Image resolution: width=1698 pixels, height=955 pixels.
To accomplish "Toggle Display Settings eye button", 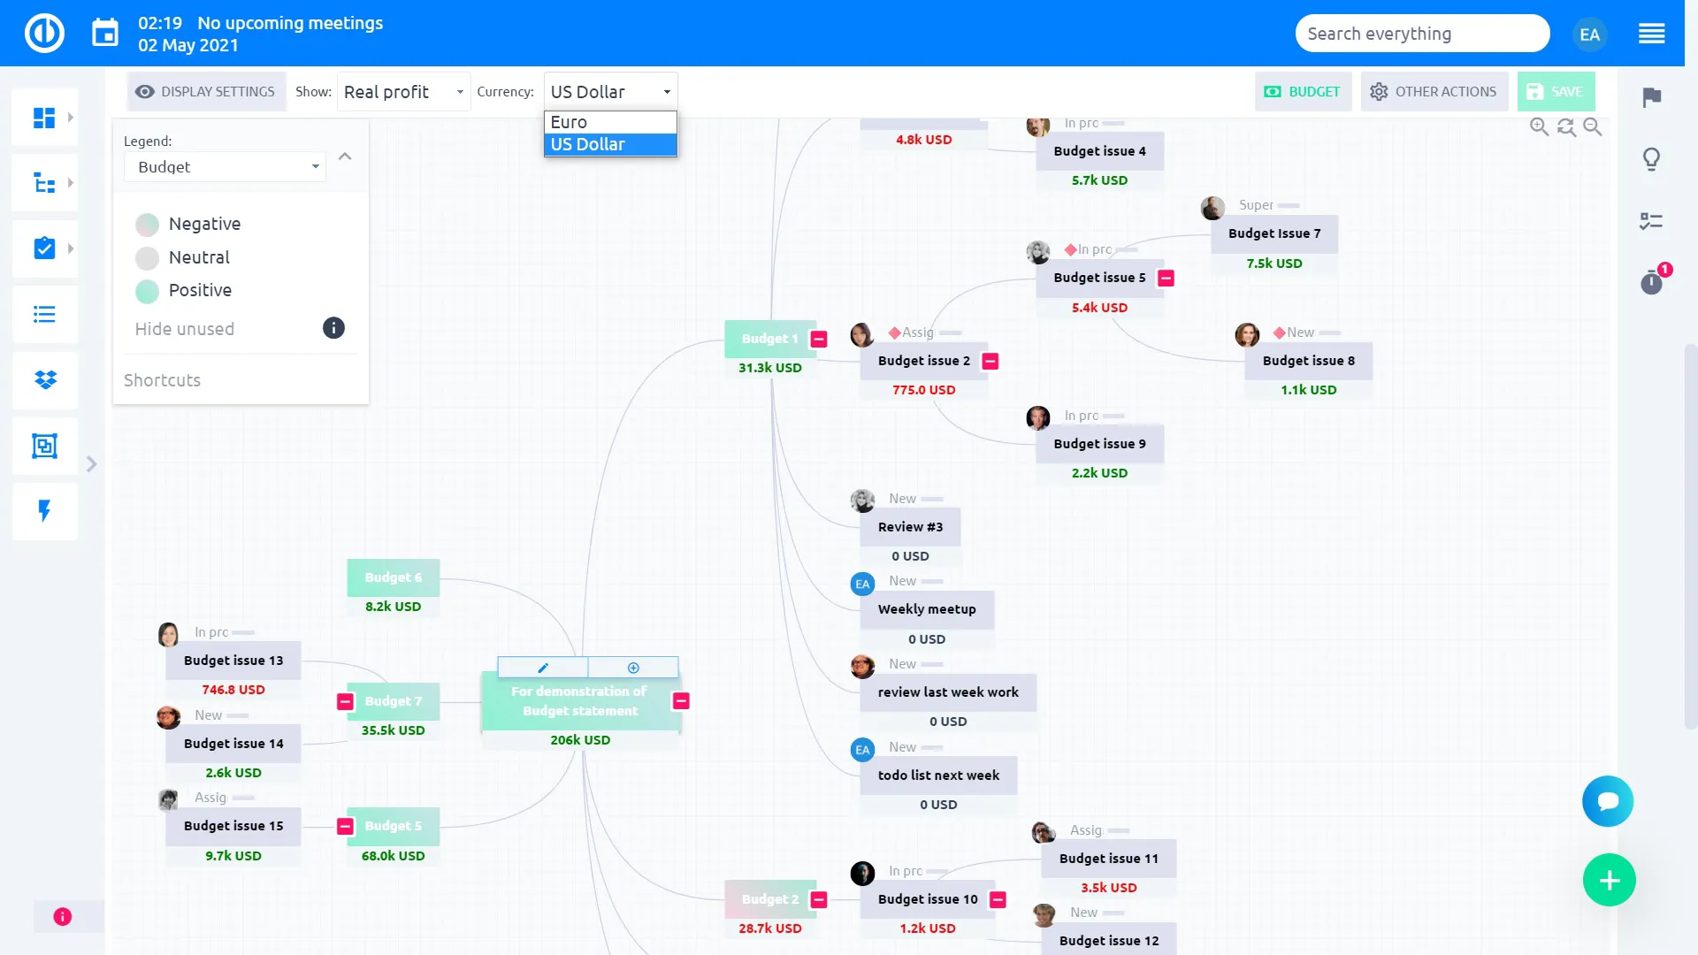I will click(x=206, y=92).
